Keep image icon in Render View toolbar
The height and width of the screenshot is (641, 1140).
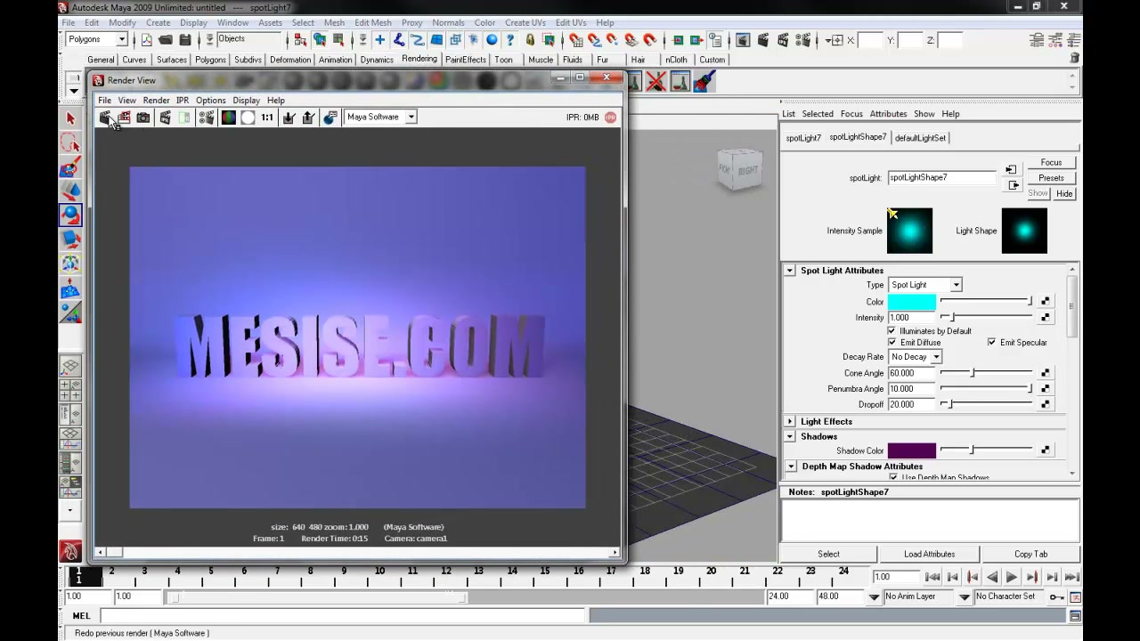pos(289,118)
